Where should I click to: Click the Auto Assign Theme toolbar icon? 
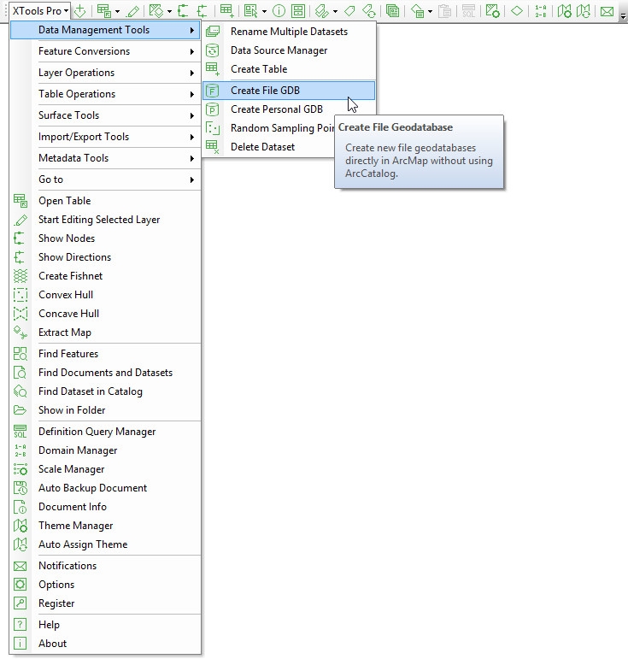tap(584, 11)
